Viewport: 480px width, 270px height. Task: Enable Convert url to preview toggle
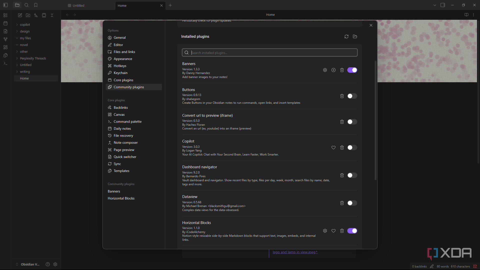(352, 122)
